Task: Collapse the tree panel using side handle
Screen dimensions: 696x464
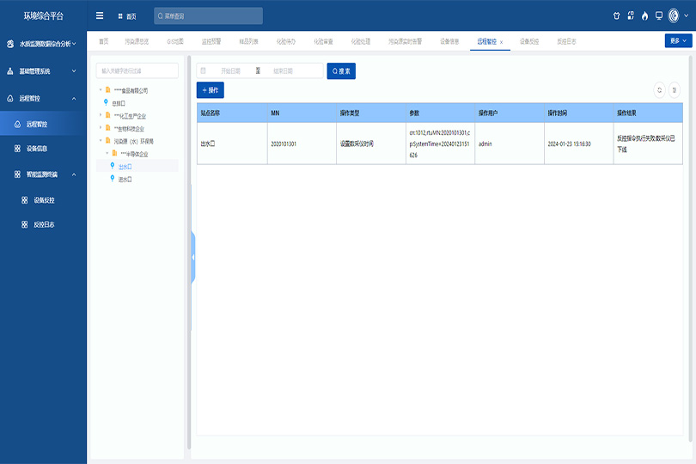Action: (193, 257)
